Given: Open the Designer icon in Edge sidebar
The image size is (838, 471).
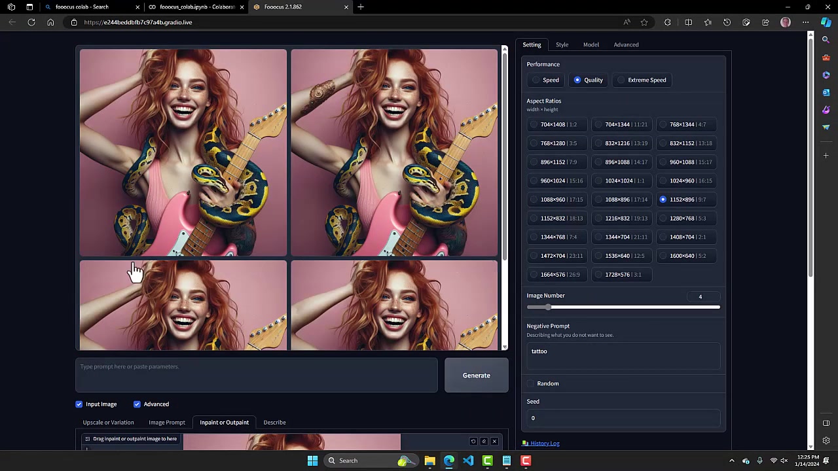Looking at the screenshot, I should (826, 110).
